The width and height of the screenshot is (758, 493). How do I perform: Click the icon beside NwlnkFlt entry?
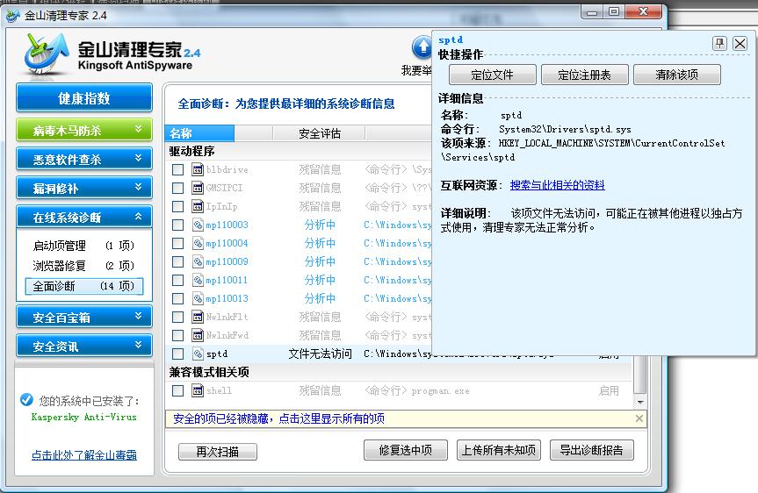[198, 317]
